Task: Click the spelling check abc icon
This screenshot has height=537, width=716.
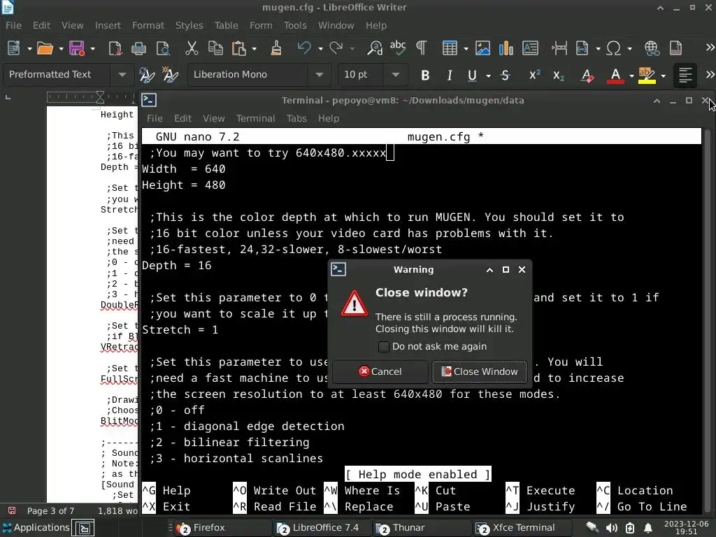Action: 398,48
